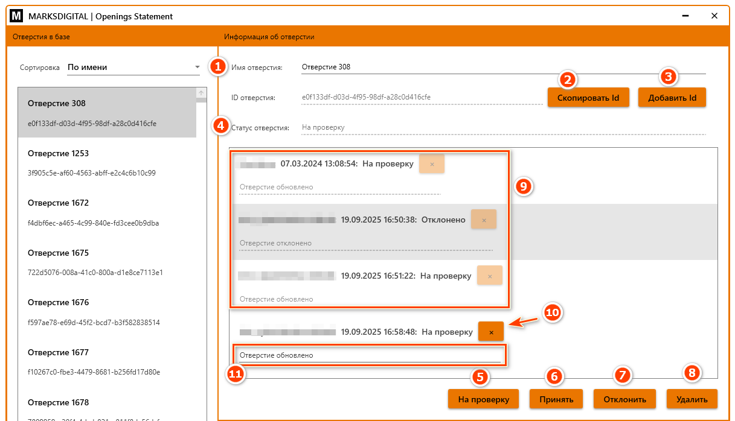
Task: Minimize the Openings Statement window
Action: pos(685,16)
